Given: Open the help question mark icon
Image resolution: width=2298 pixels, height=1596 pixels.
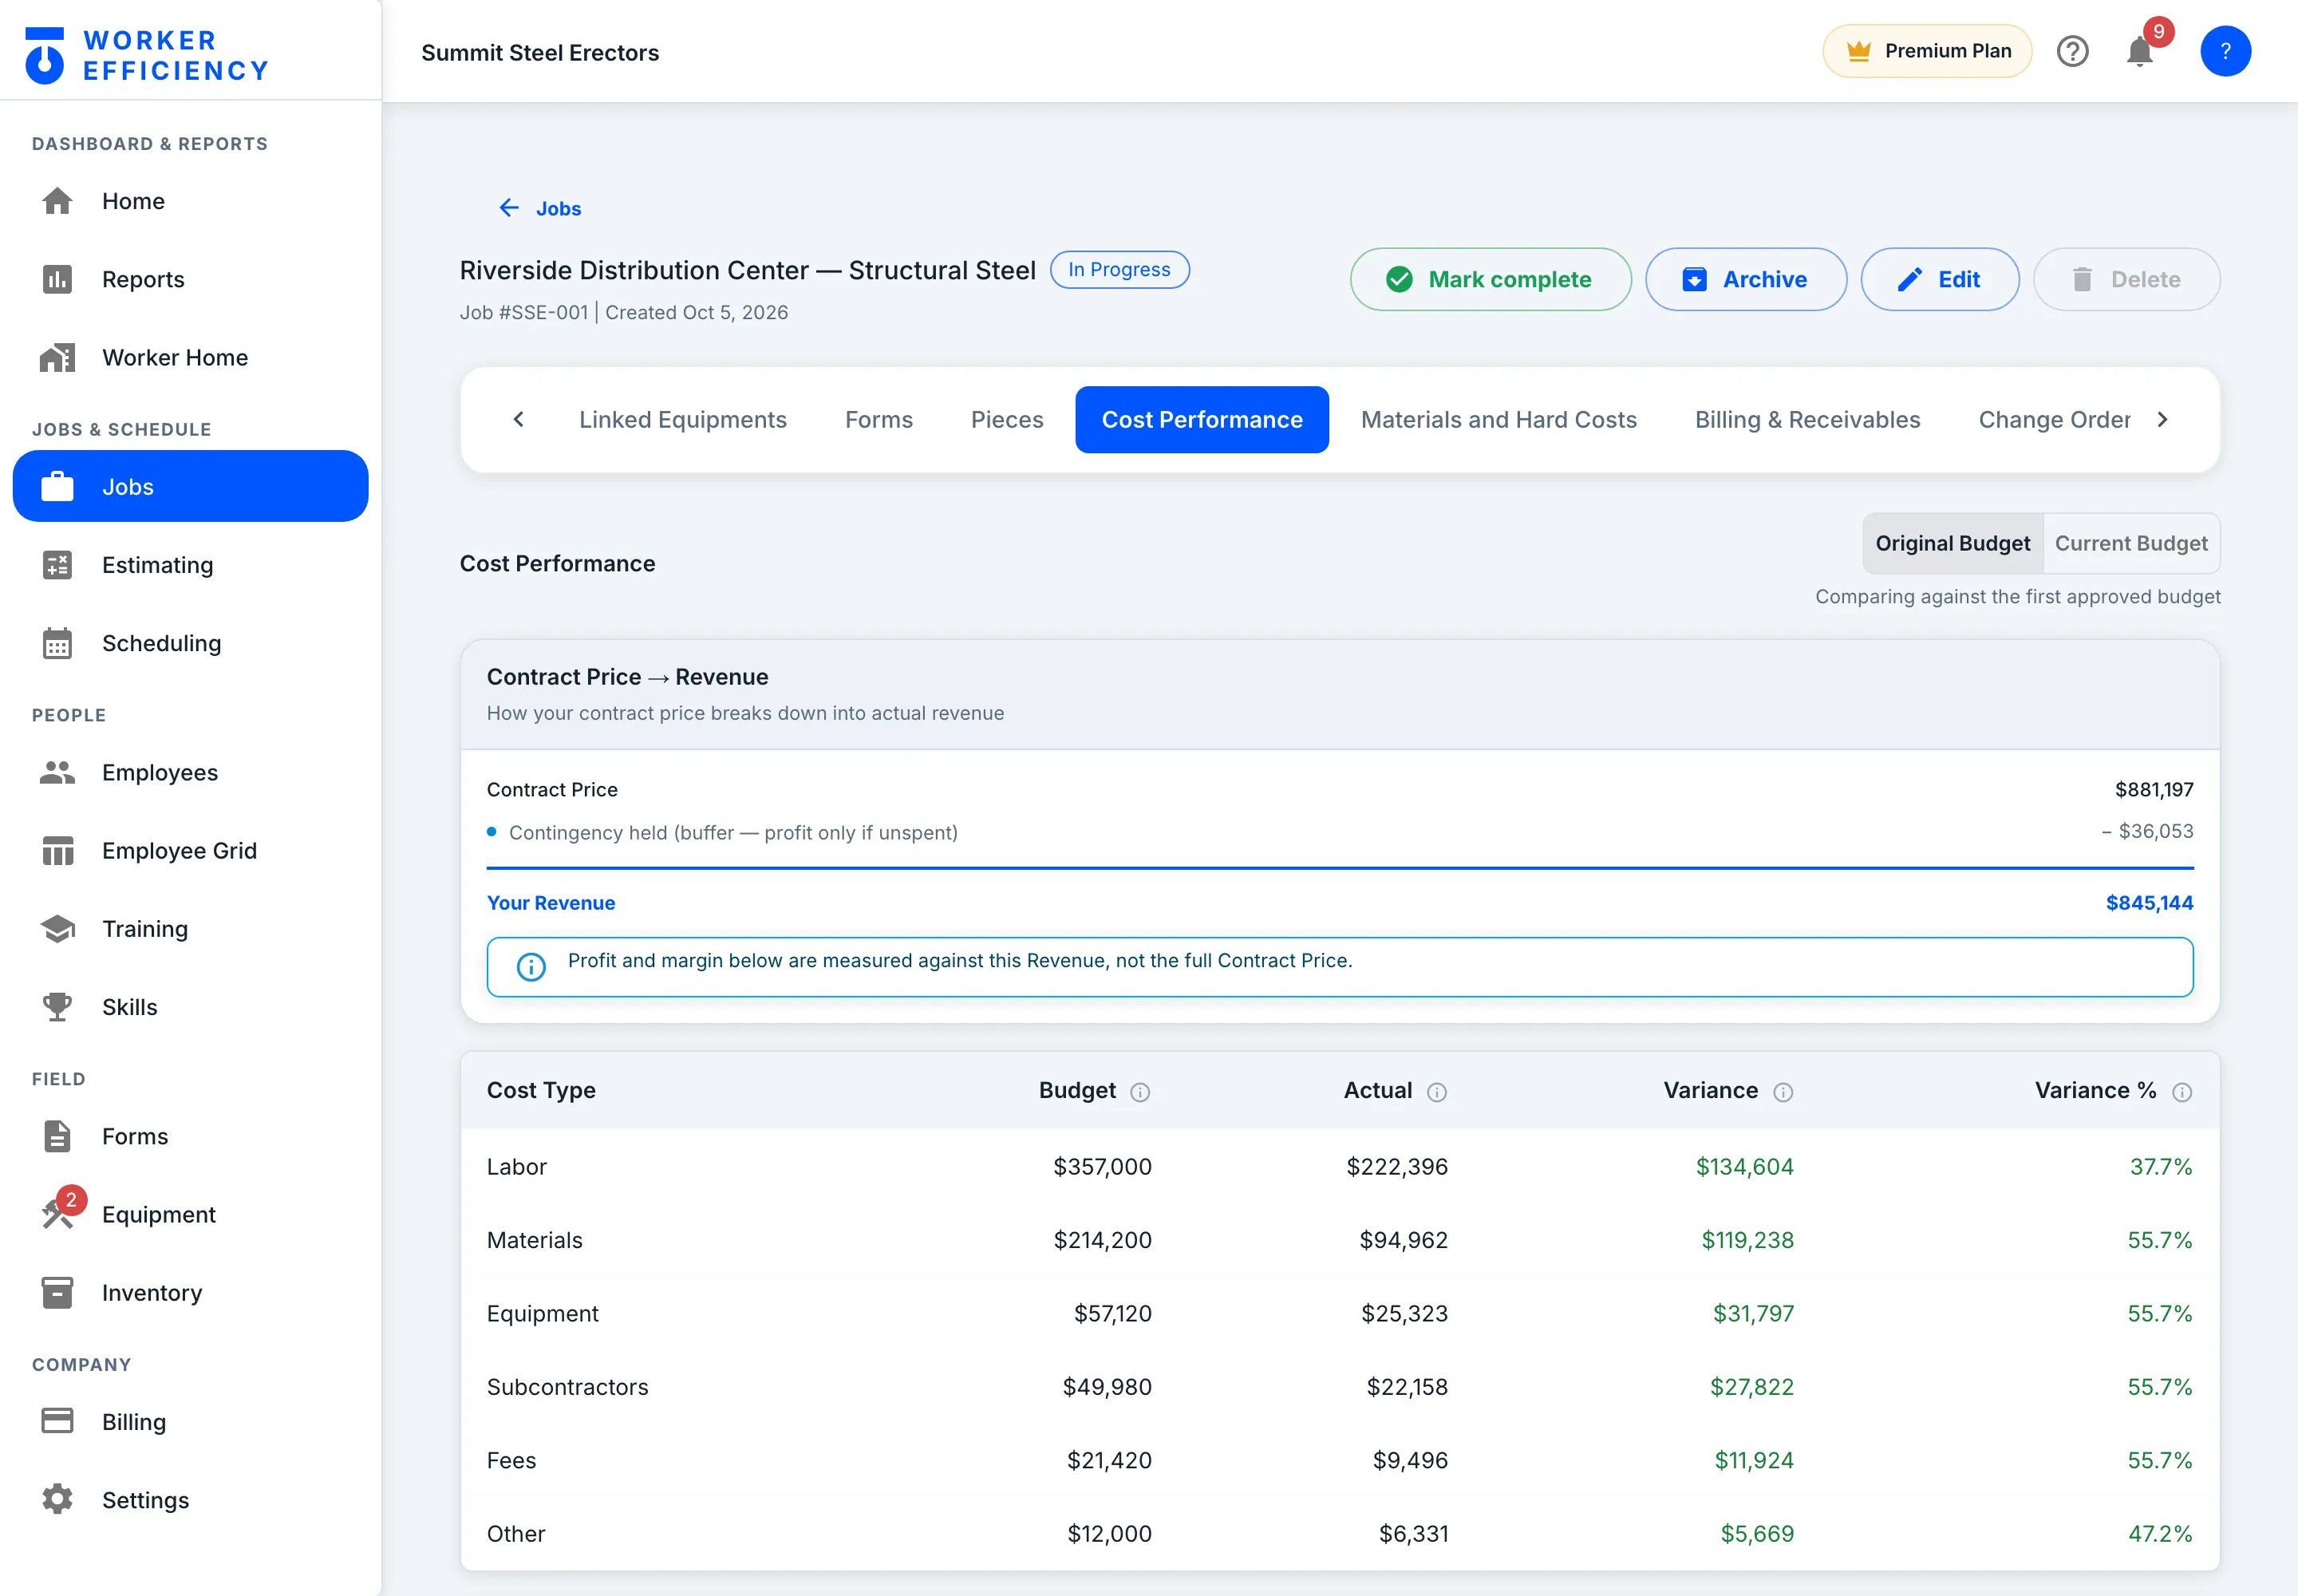Looking at the screenshot, I should tap(2072, 51).
